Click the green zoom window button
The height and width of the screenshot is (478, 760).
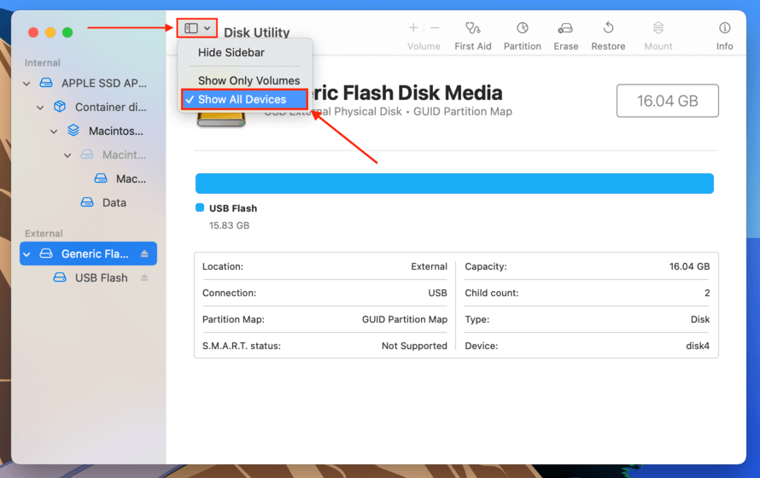(67, 32)
